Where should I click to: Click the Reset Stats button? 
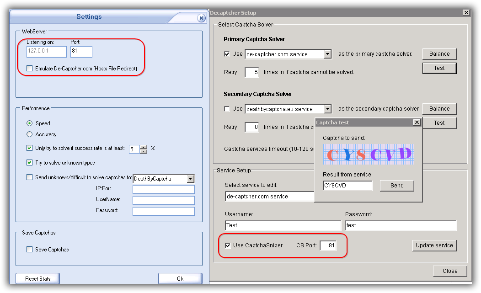[38, 278]
